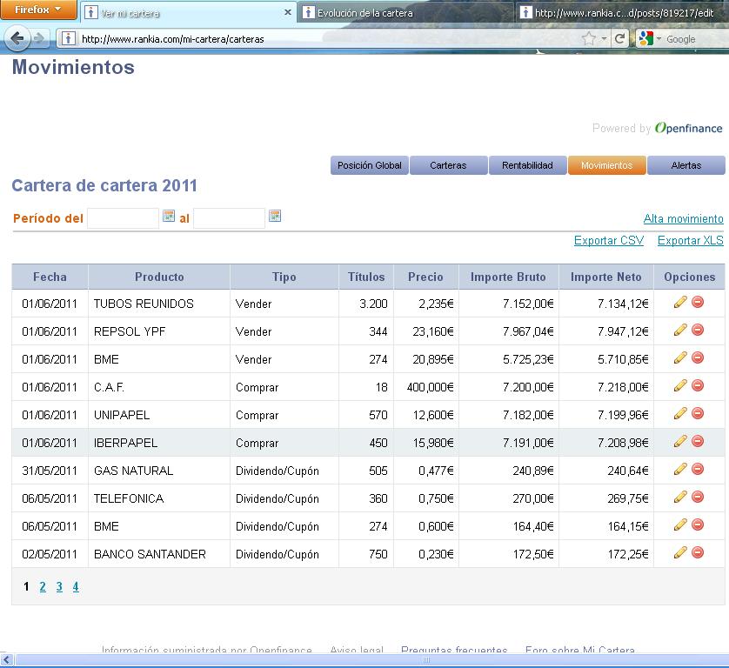The height and width of the screenshot is (668, 729).
Task: Open the search engine selector dropdown
Action: pyautogui.click(x=650, y=38)
